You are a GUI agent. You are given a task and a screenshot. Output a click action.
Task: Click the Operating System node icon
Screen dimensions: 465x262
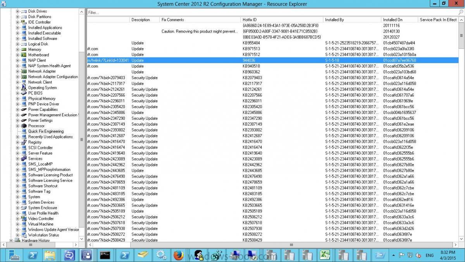click(24, 88)
